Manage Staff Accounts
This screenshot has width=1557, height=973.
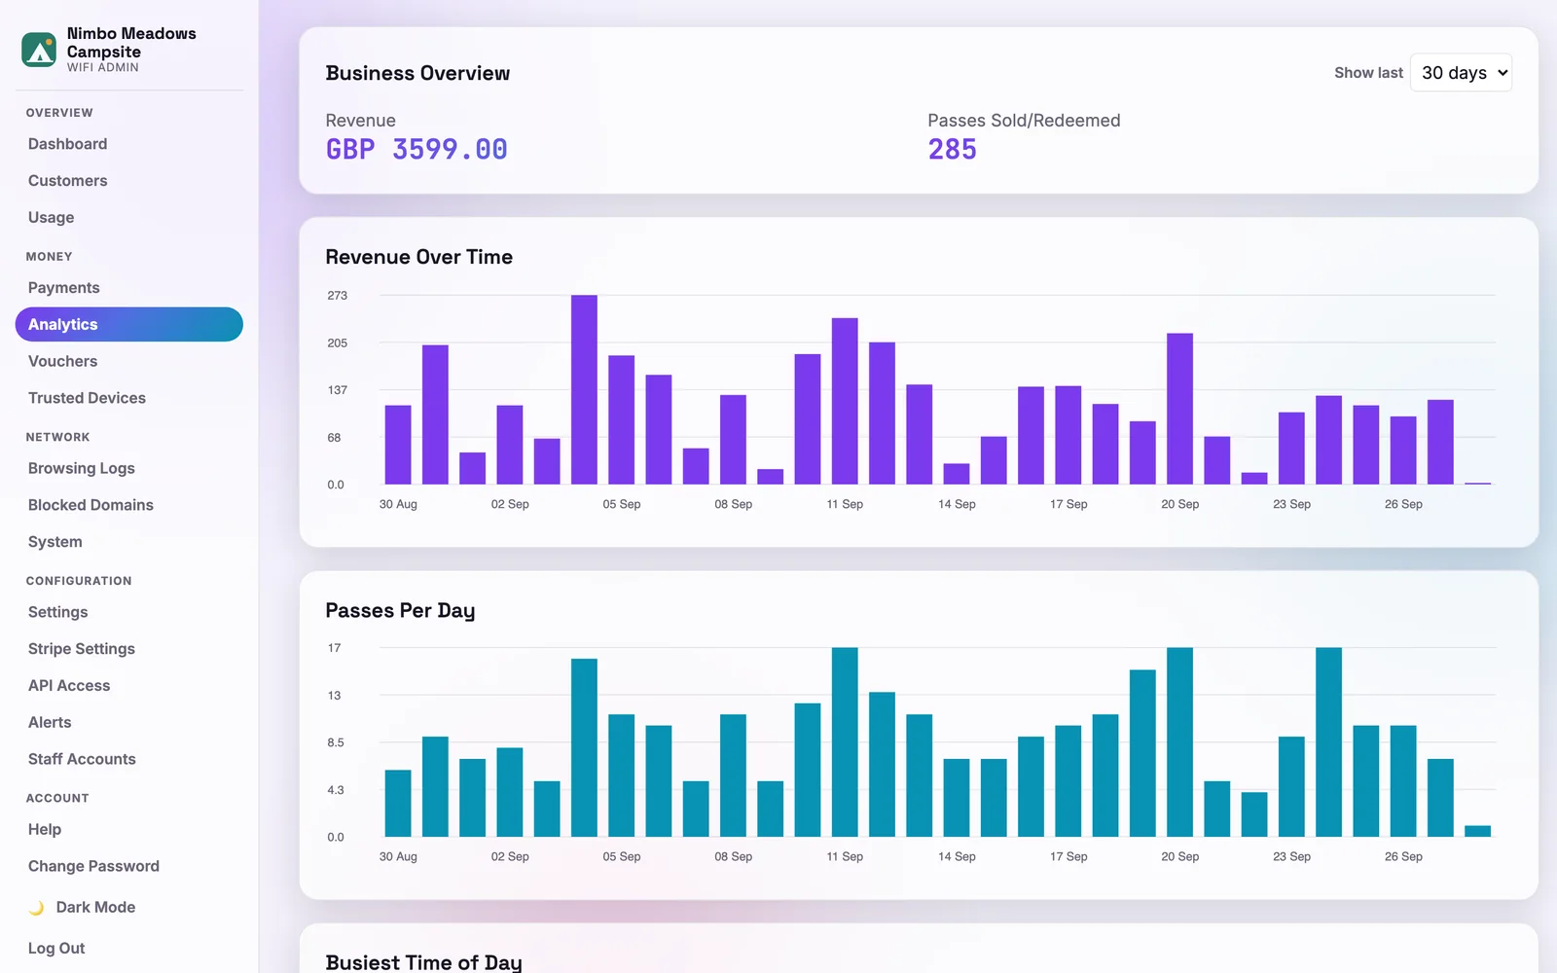(129, 760)
